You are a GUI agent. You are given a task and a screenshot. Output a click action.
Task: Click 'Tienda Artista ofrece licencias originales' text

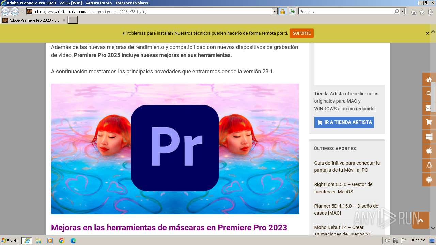[x=346, y=101]
